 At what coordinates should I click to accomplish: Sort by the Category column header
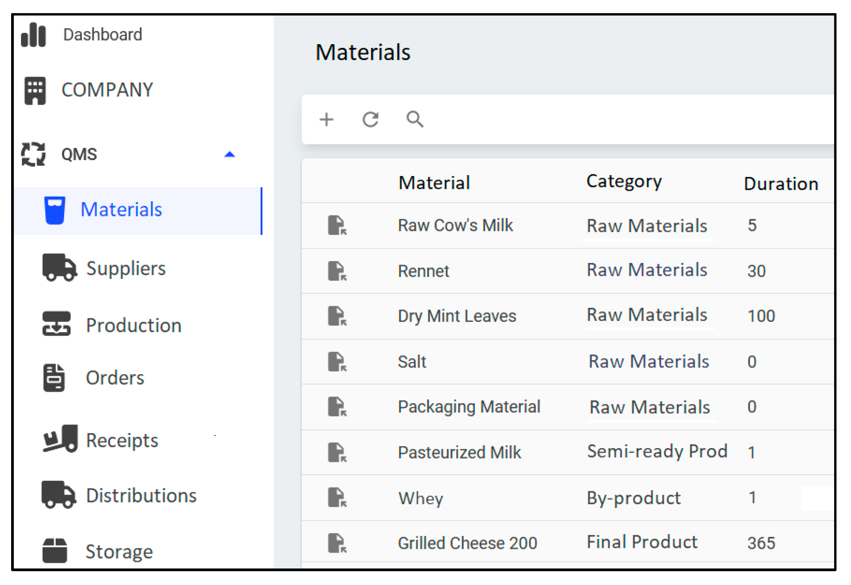[624, 181]
